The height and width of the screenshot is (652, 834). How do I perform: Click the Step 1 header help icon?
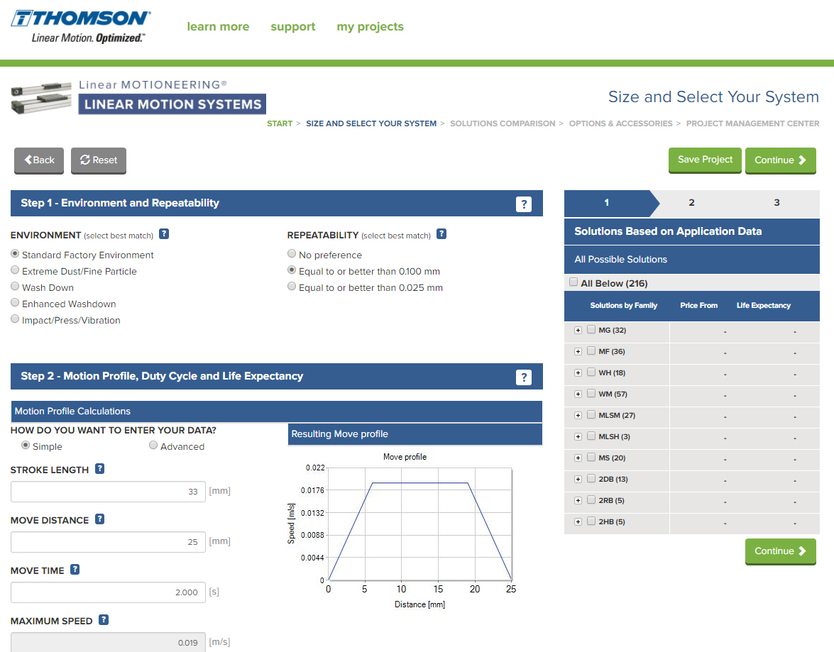(524, 204)
